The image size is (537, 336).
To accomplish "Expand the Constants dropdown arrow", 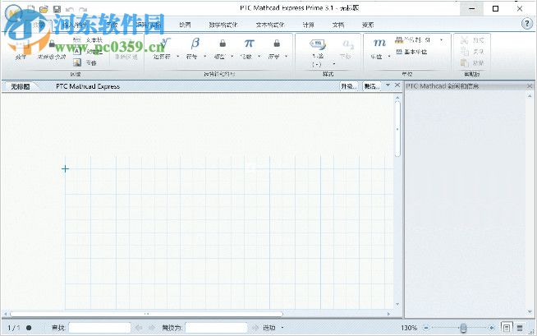I will (259, 56).
